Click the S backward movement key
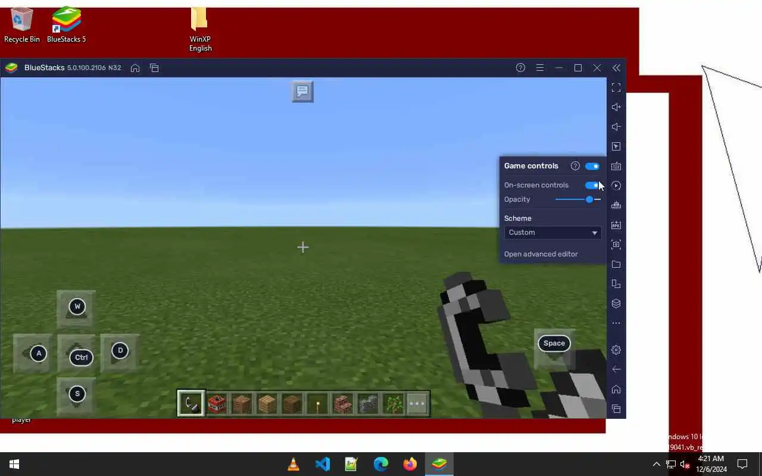 coord(77,393)
